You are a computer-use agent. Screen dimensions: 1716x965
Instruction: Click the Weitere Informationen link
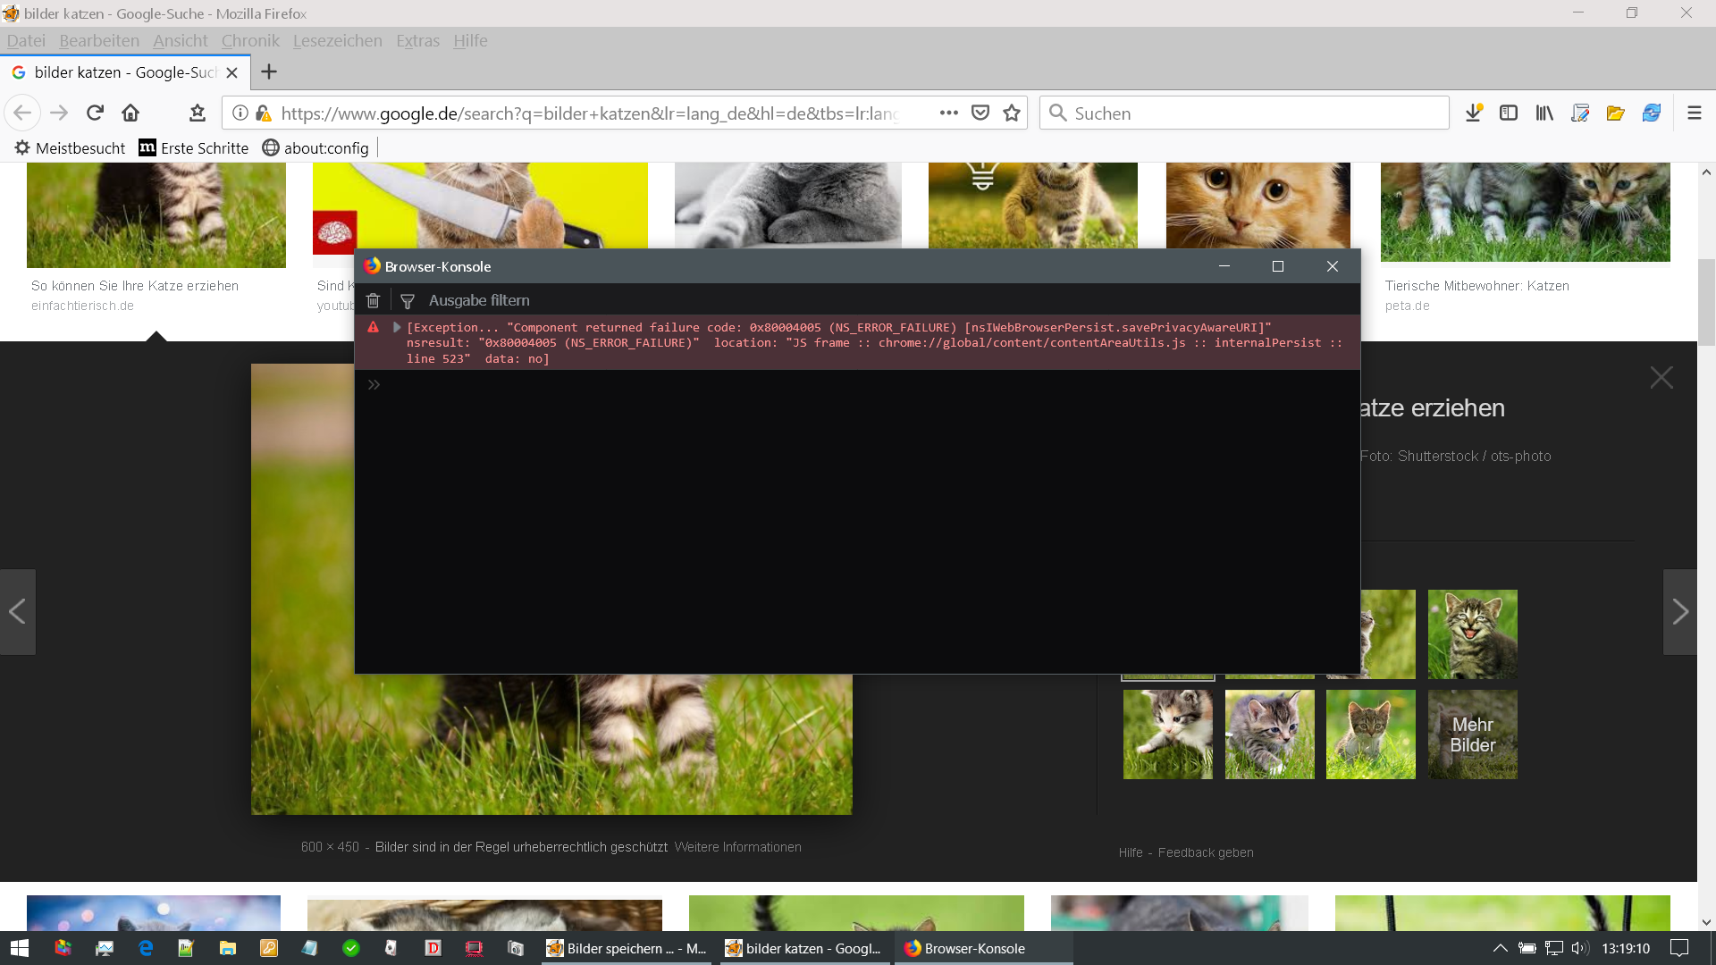coord(737,847)
